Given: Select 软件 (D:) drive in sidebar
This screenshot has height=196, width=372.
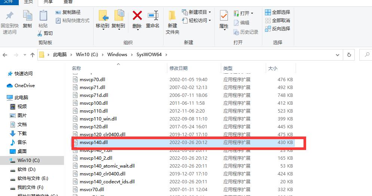Looking at the screenshot, I should (x=23, y=169).
